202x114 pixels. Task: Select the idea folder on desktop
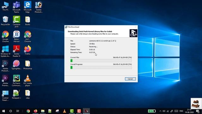pyautogui.click(x=27, y=94)
